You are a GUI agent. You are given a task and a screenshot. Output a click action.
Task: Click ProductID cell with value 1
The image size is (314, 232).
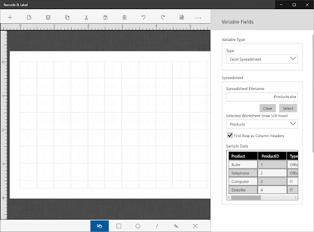[272, 165]
